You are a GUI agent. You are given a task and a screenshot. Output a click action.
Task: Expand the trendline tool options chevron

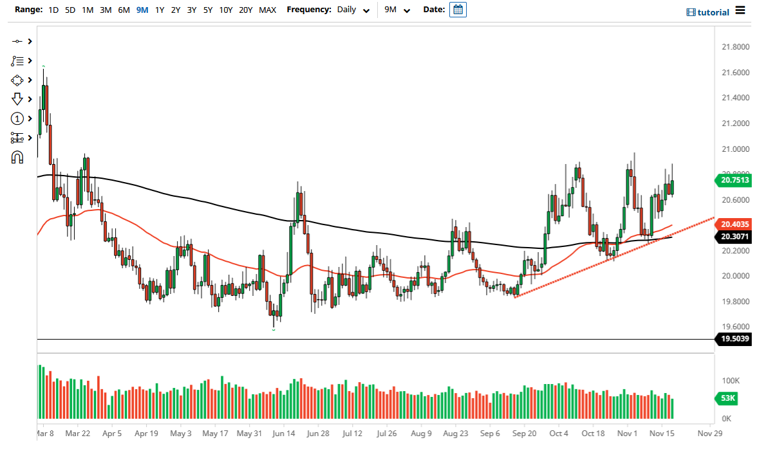tap(29, 41)
